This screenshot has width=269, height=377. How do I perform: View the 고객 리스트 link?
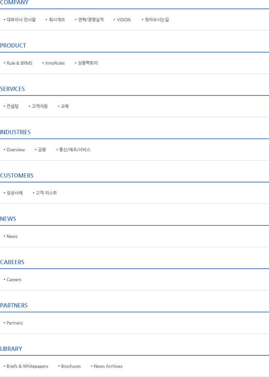click(x=46, y=193)
